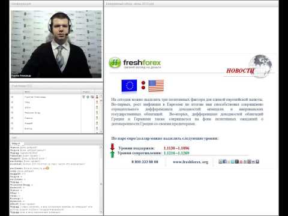288x216 pixels.
Task: Select the support levels value 1.1130–1.1096
Action: pos(176,148)
